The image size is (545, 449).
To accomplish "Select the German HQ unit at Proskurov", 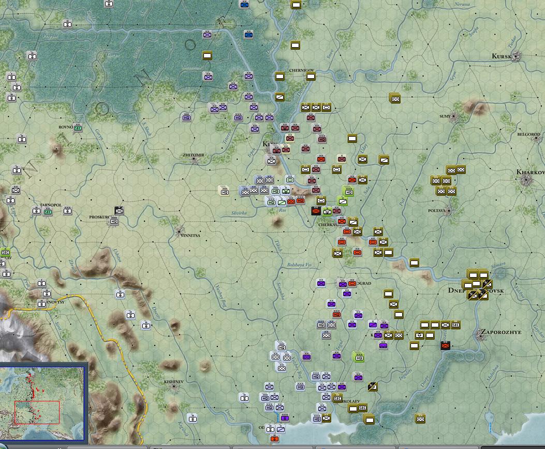I will coord(113,221).
